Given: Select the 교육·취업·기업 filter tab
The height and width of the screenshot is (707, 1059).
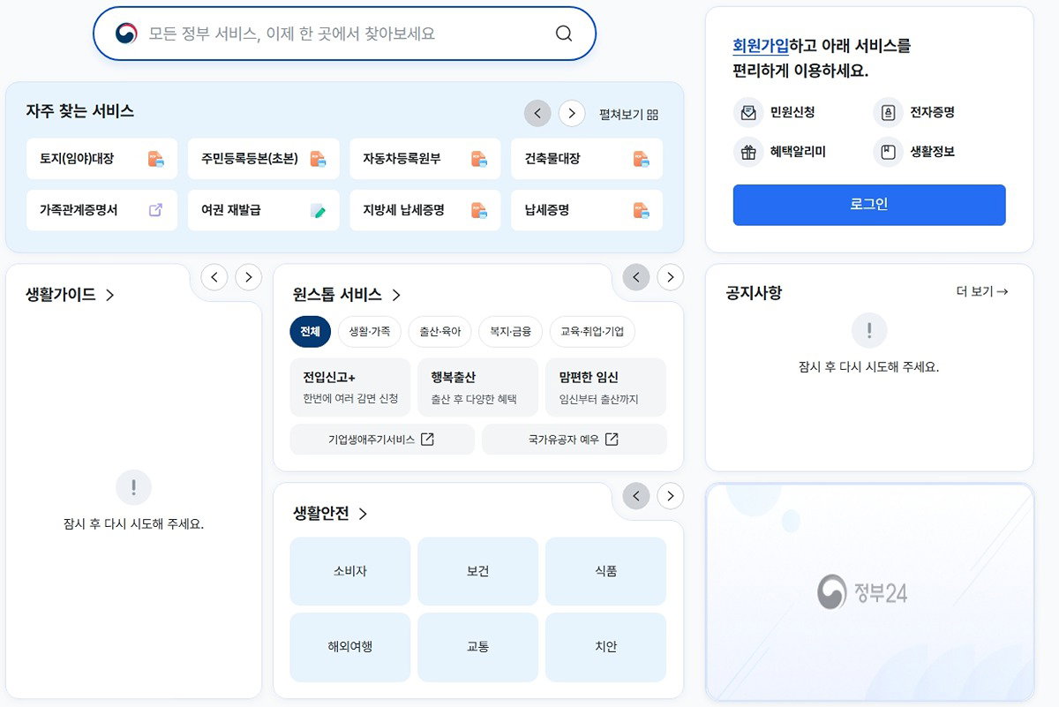Looking at the screenshot, I should (592, 332).
